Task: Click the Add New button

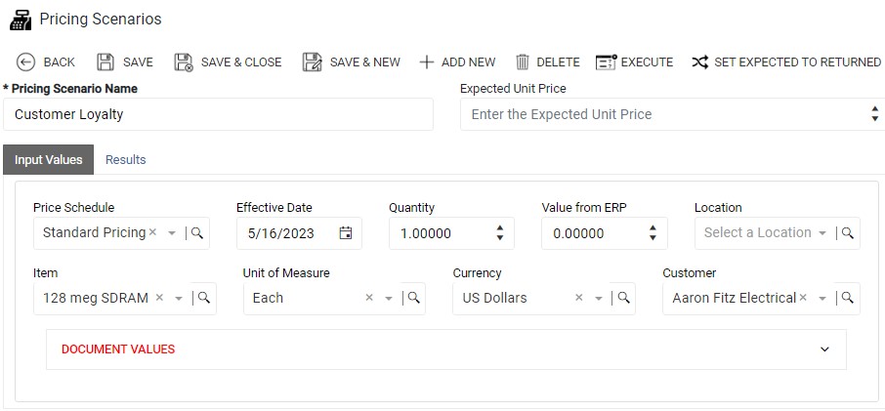Action: coord(457,62)
